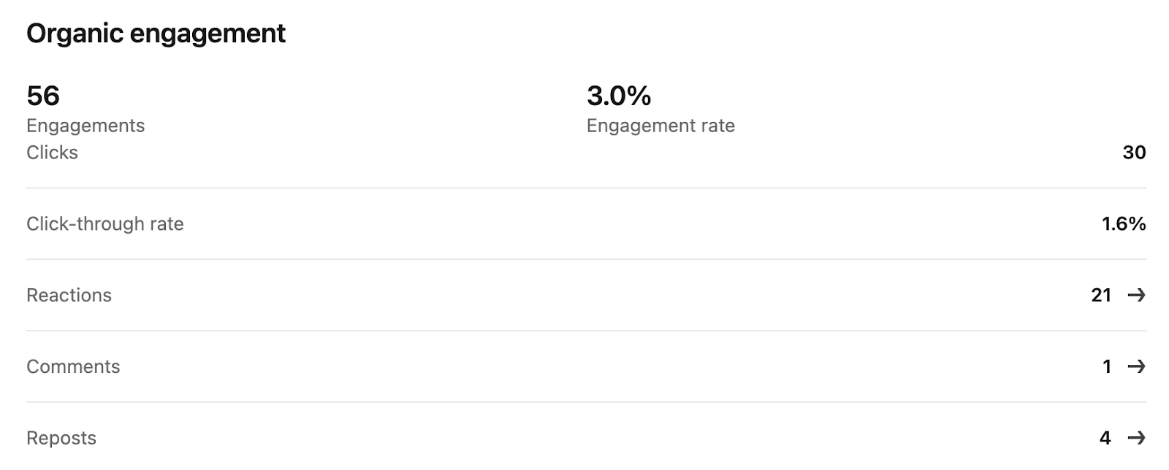
Task: Select the 56 total engagements figure
Action: 43,96
